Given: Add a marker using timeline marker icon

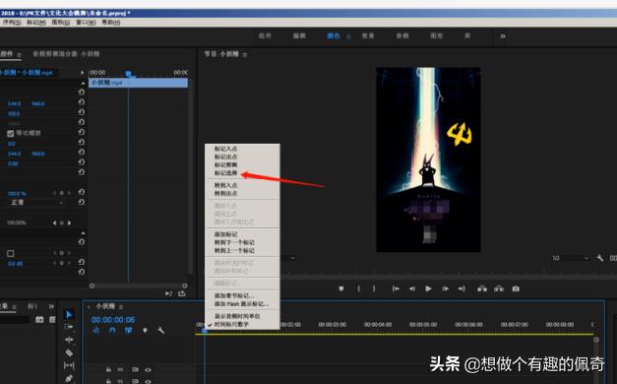Looking at the screenshot, I should 145,331.
